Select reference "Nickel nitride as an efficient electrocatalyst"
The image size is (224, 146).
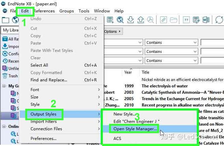(182, 80)
